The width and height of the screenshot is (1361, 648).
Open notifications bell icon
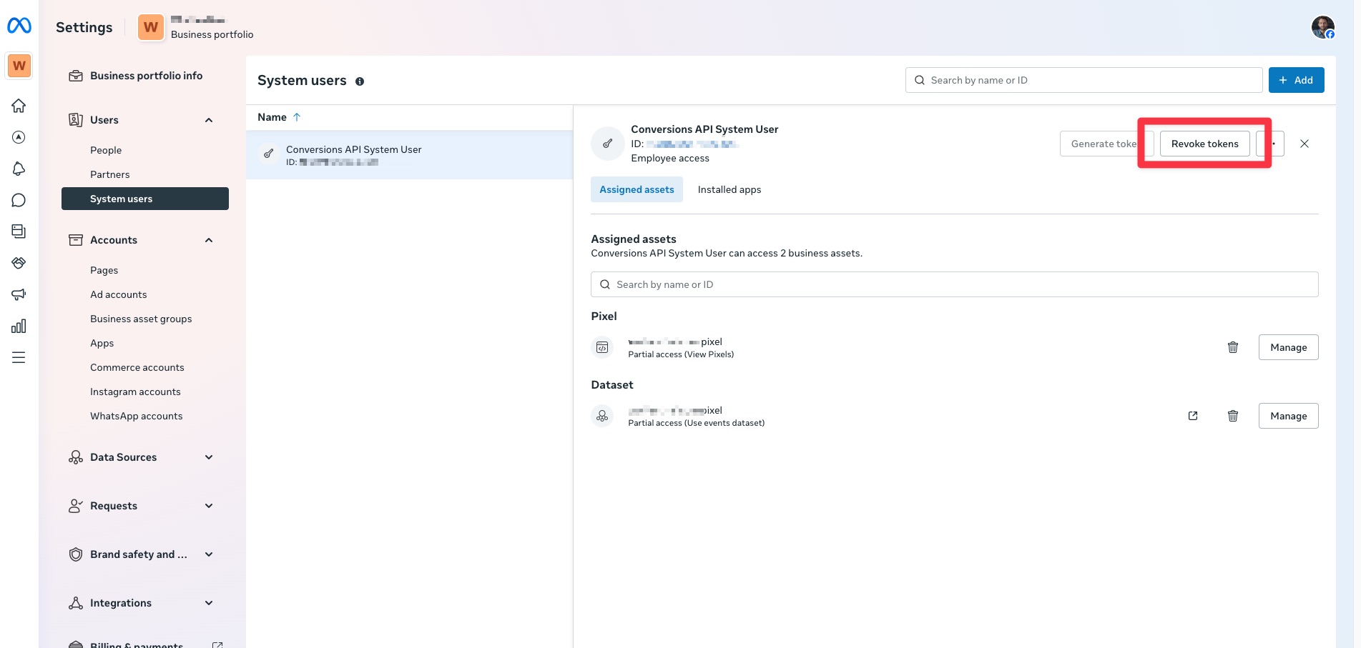click(19, 169)
